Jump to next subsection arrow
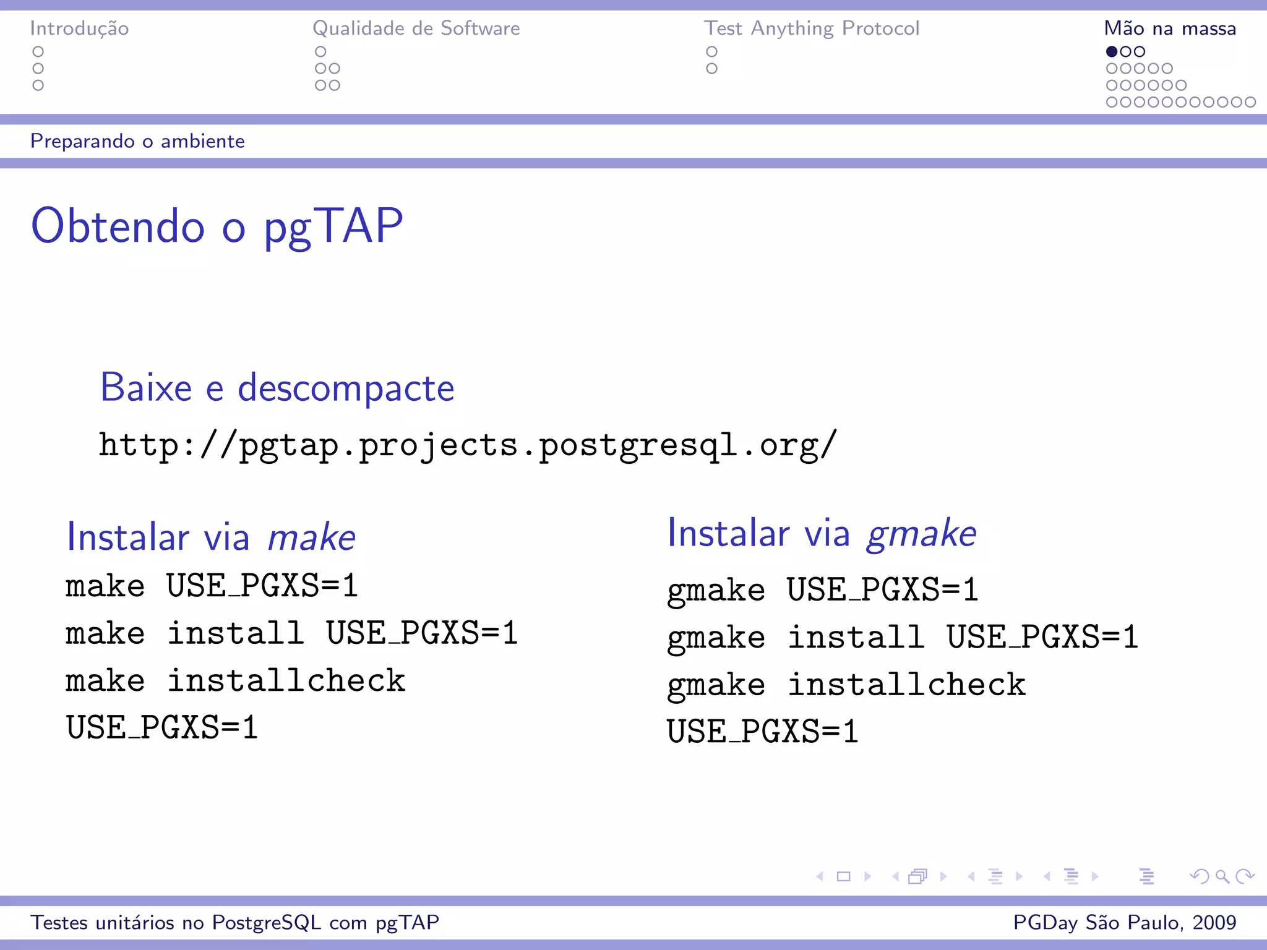 (1019, 876)
